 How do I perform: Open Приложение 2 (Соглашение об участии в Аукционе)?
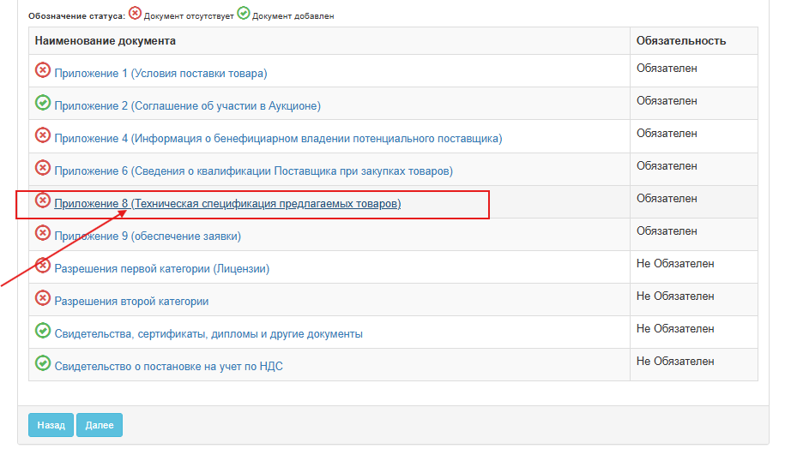[187, 106]
